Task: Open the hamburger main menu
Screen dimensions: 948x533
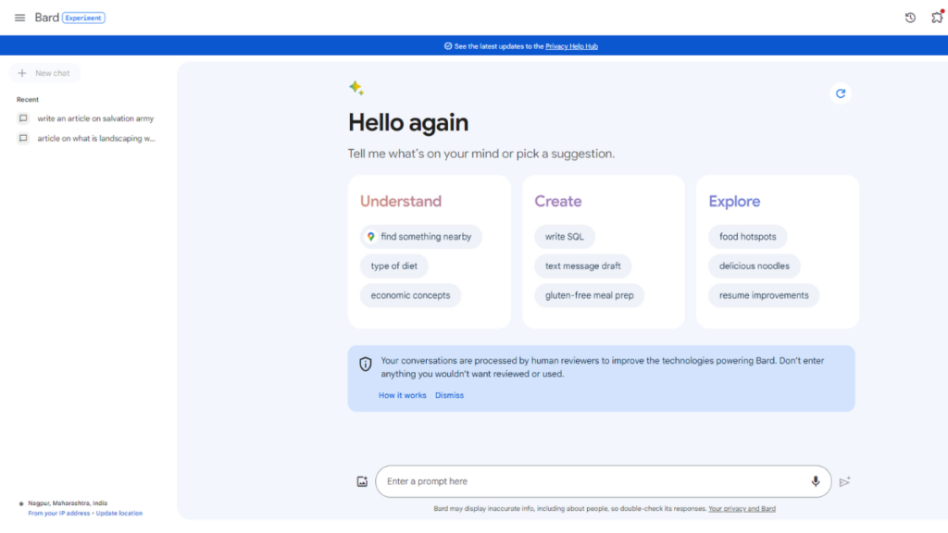Action: (x=20, y=19)
